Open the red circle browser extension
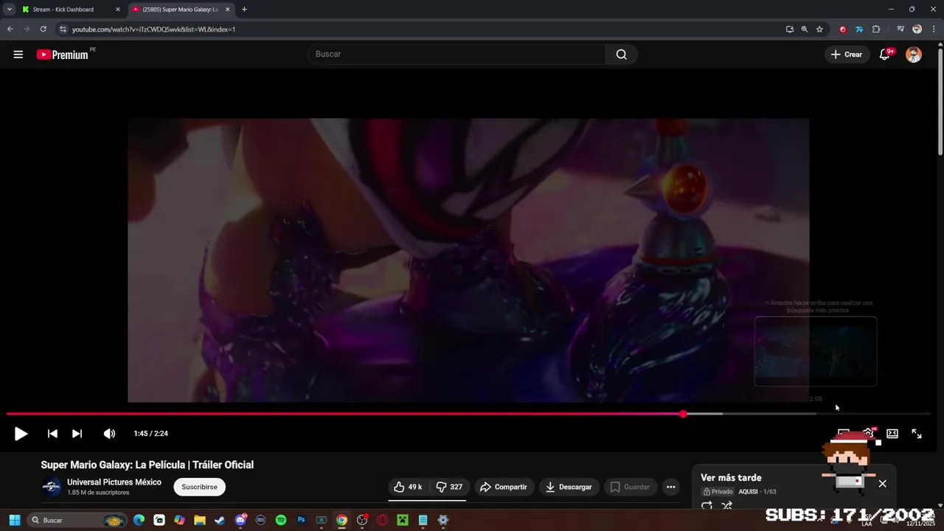This screenshot has width=944, height=531. (x=843, y=29)
